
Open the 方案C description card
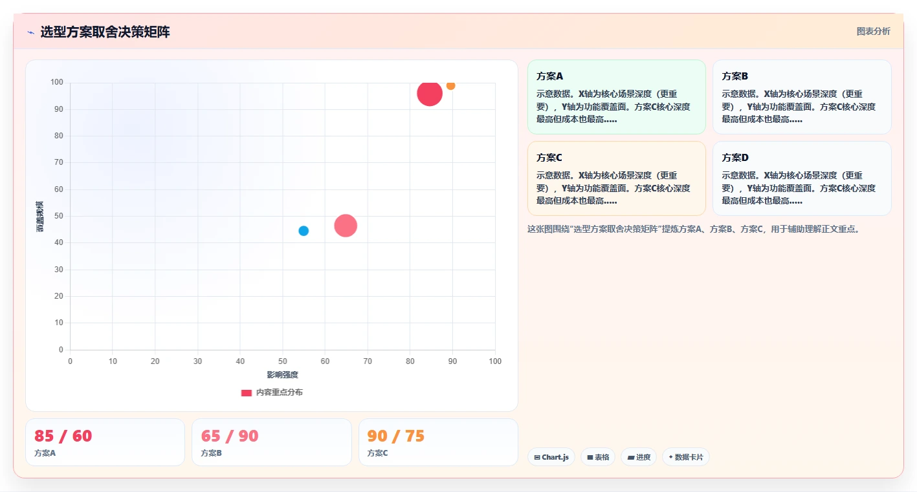617,178
